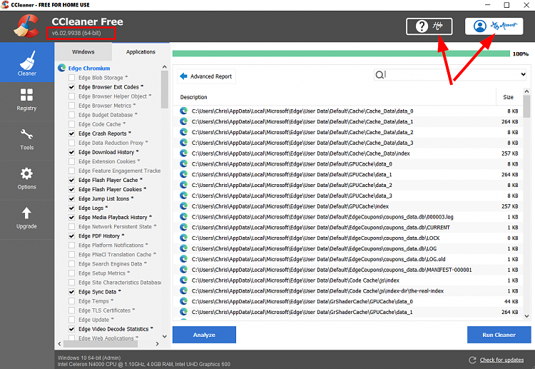Image resolution: width=535 pixels, height=369 pixels.
Task: Enable Edge Blob Storage checkbox
Action: point(71,78)
